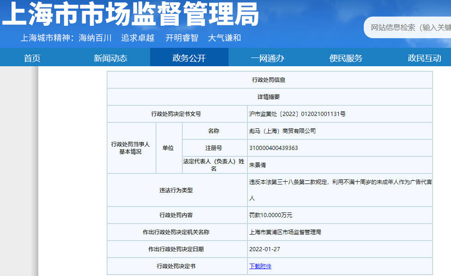Click the 法定代表人（负责人）姓名 label
Image resolution: width=451 pixels, height=276 pixels.
pyautogui.click(x=214, y=165)
